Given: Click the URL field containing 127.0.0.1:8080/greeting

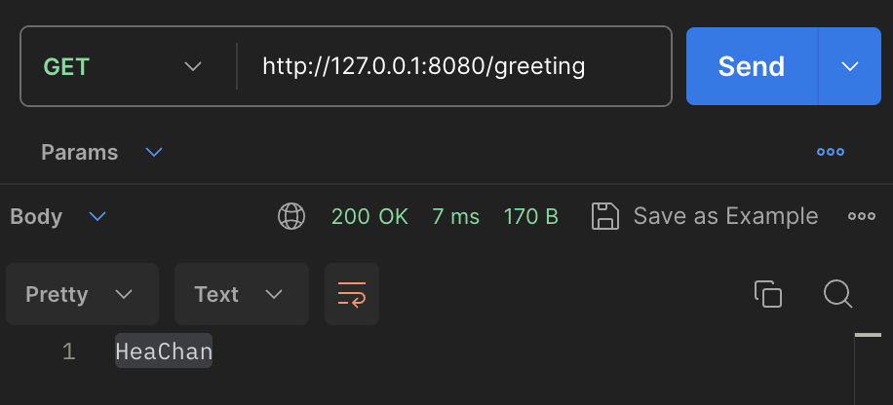Looking at the screenshot, I should point(454,66).
